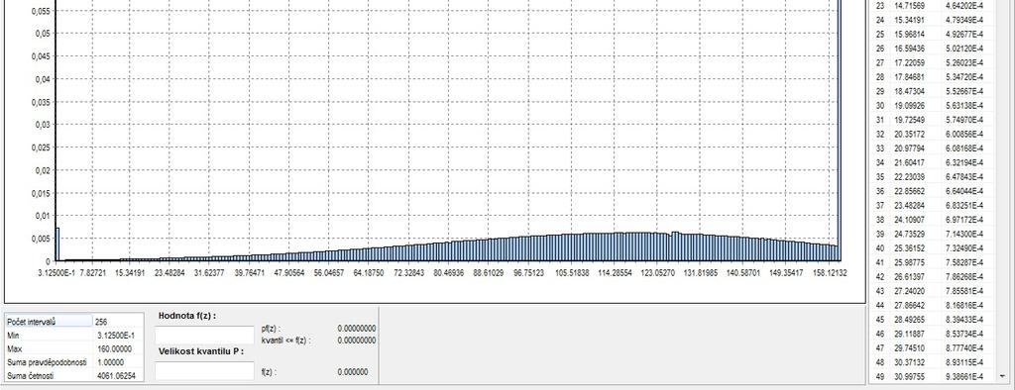The height and width of the screenshot is (390, 1015).
Task: Select table row 24 with value 15.34191
Action: click(932, 20)
